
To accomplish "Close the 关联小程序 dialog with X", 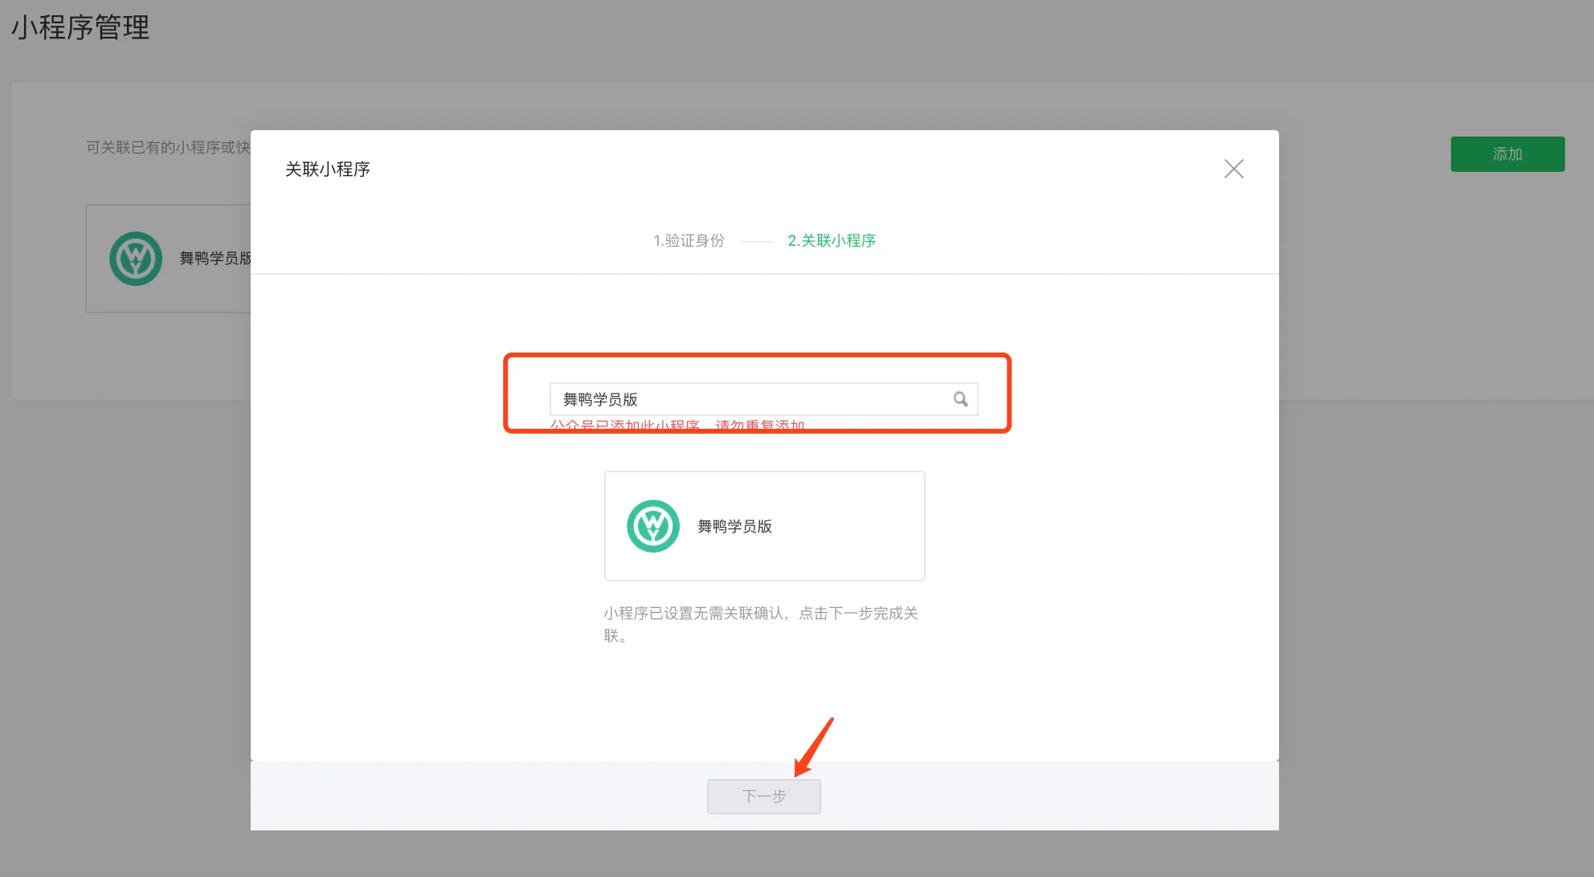I will coord(1233,169).
